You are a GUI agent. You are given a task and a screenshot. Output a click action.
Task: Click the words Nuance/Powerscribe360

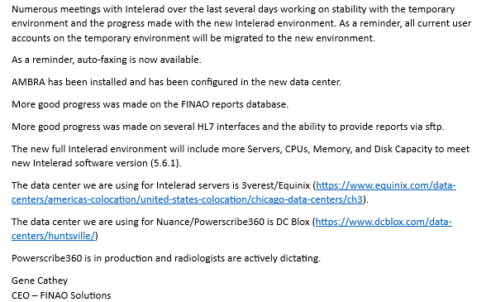pyautogui.click(x=211, y=222)
